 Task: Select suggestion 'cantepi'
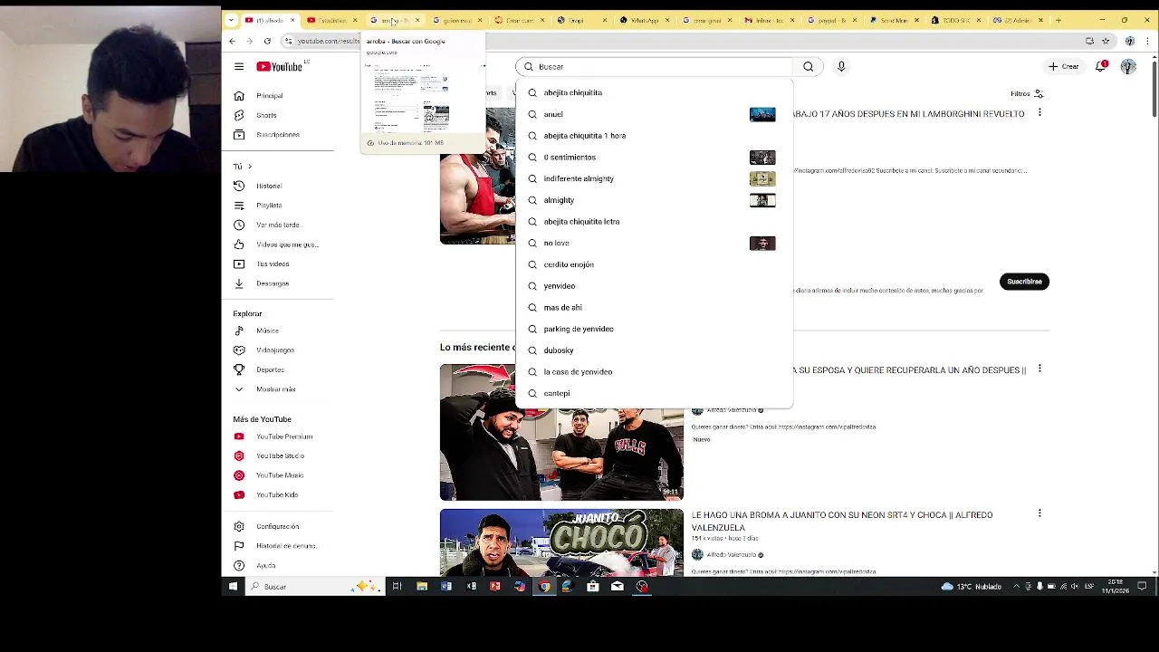(x=654, y=393)
